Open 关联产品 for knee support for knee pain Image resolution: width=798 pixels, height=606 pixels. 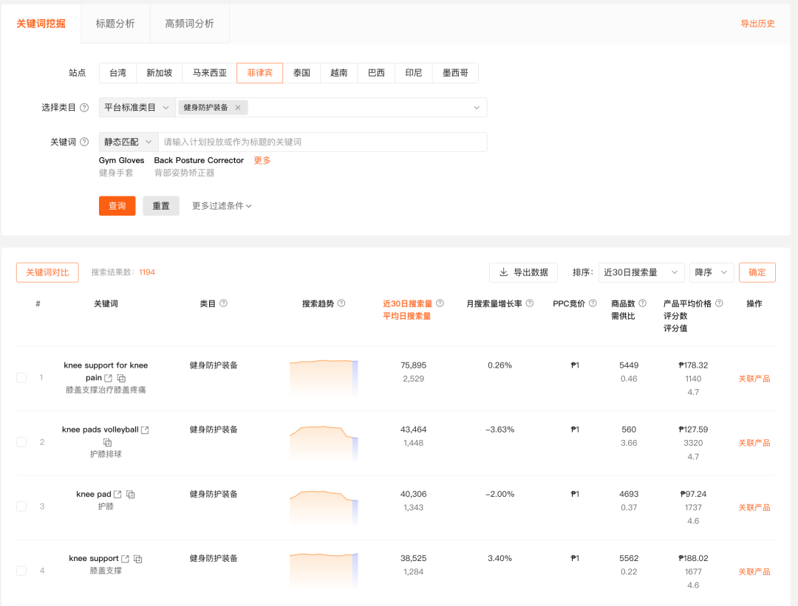(x=754, y=379)
